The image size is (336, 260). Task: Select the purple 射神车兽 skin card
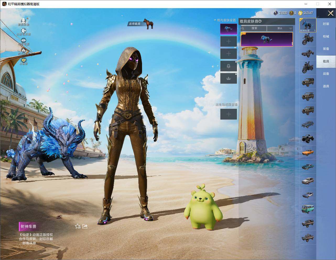coord(267,39)
